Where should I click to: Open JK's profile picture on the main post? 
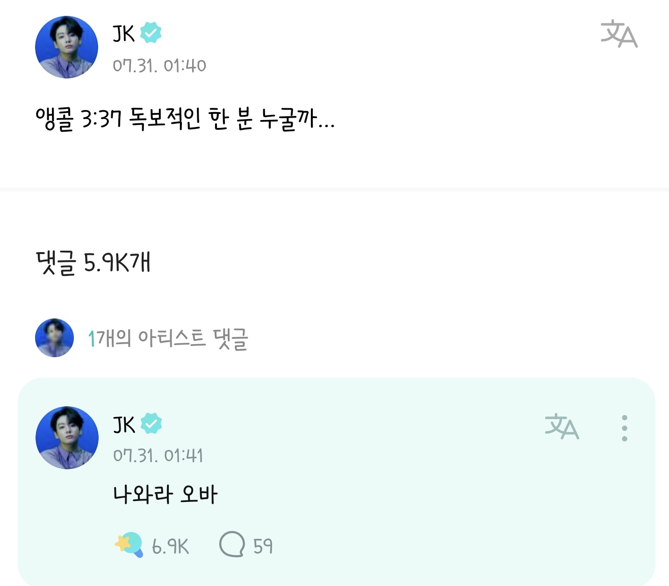point(66,47)
